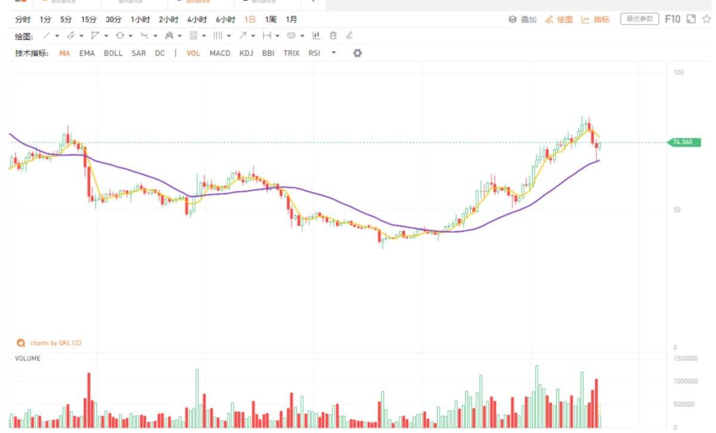
Task: Add chart to favorites with star icon
Action: tap(706, 19)
